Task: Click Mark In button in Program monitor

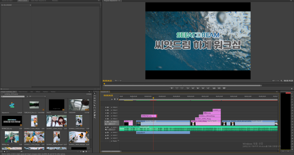Action: coord(177,88)
